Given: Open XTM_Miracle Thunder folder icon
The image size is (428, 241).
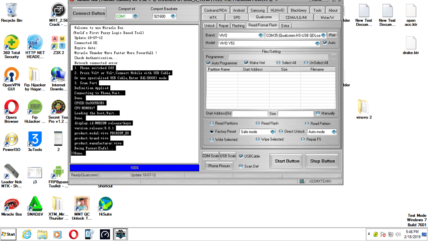Looking at the screenshot, I should [59, 208].
